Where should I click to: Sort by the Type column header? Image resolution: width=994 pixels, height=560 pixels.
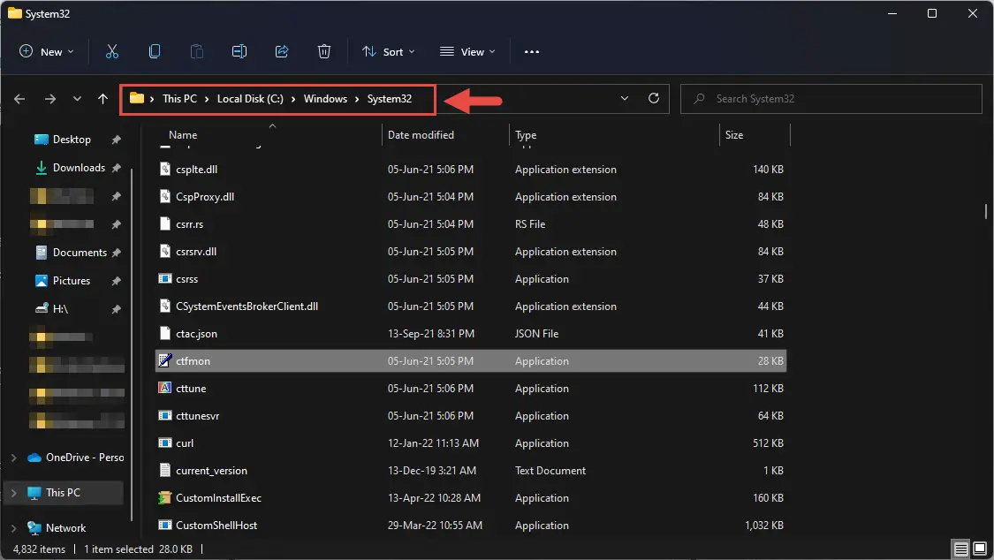526,135
